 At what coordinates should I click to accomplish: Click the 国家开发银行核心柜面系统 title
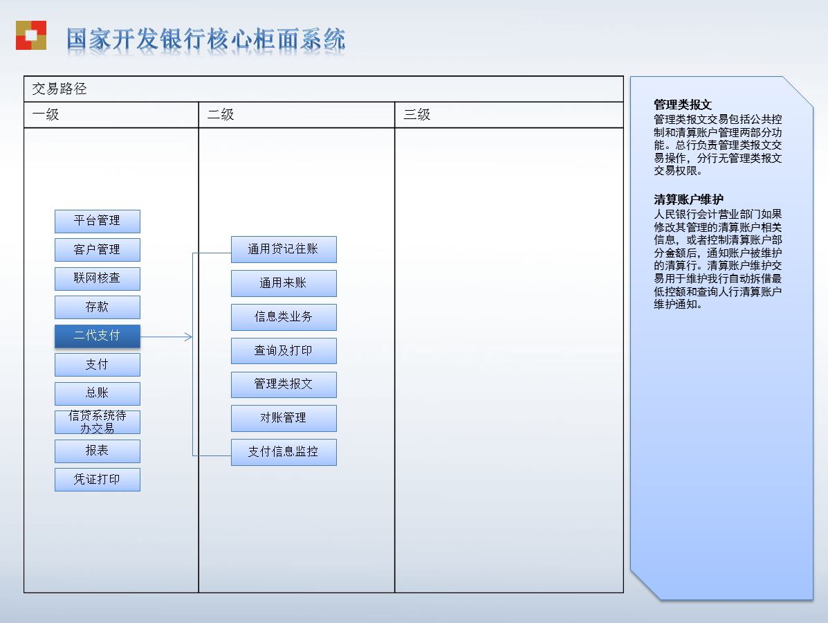pos(206,39)
